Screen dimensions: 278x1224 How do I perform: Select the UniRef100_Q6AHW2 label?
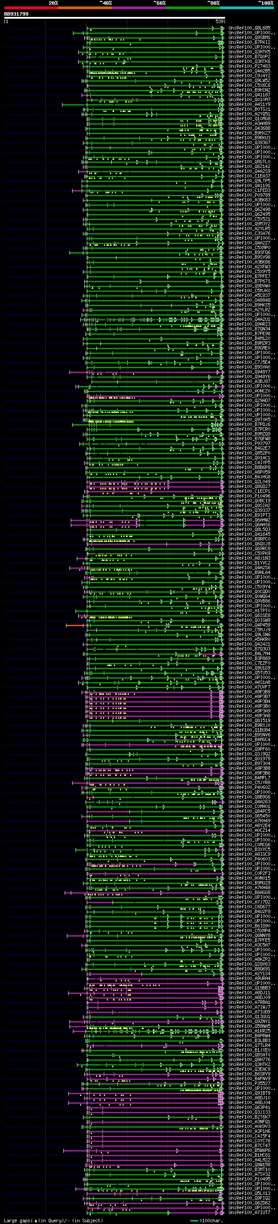(249, 520)
